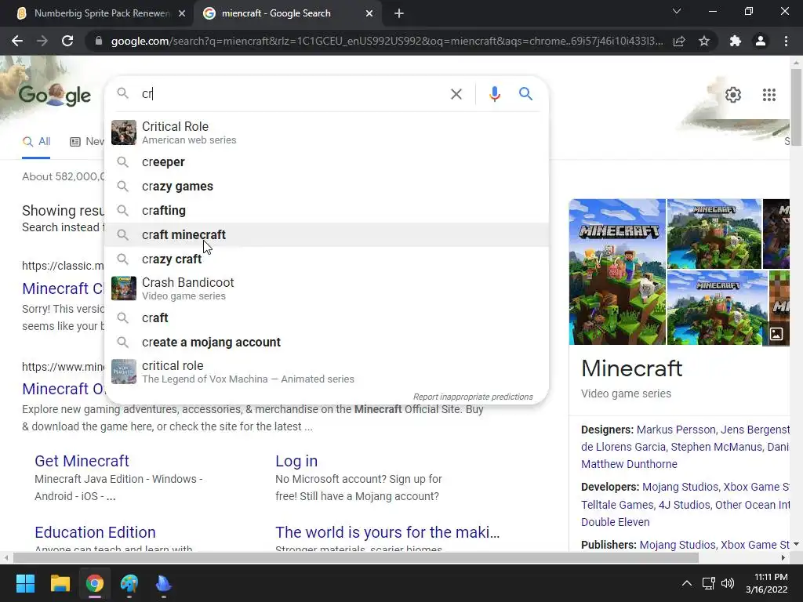Submit search with the blue magnifier icon

(x=525, y=94)
